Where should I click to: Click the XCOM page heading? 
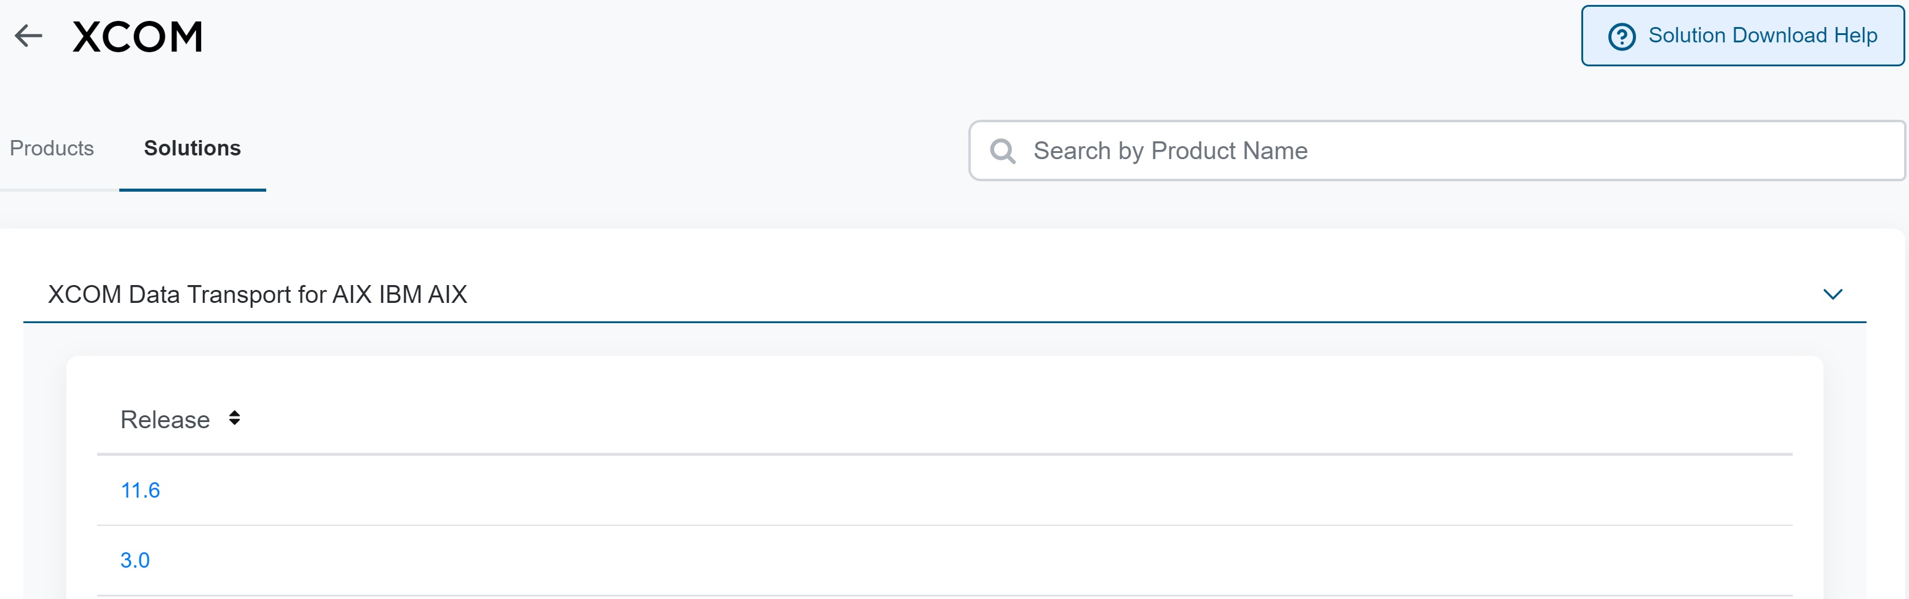coord(138,36)
